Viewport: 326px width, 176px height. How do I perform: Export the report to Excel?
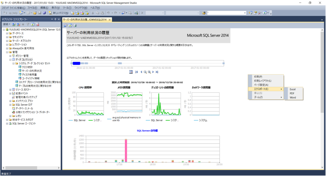(x=293, y=89)
